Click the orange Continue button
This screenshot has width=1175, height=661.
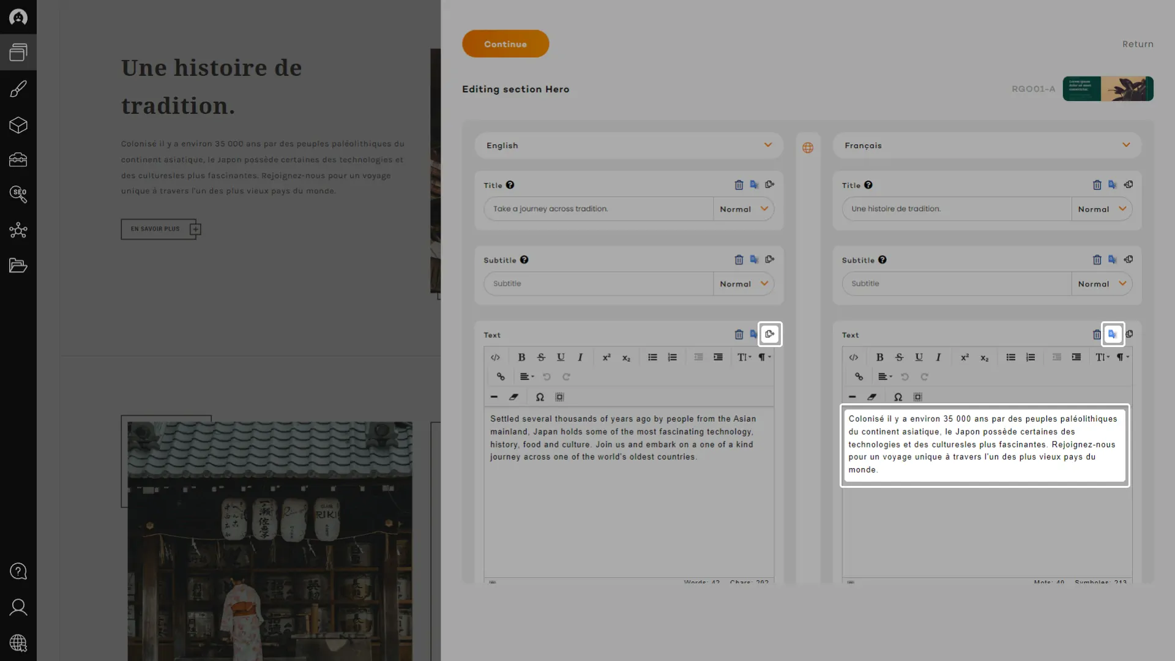505,44
